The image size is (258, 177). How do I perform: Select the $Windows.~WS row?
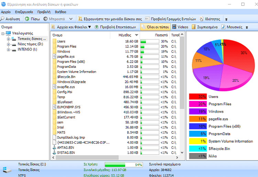point(115,112)
